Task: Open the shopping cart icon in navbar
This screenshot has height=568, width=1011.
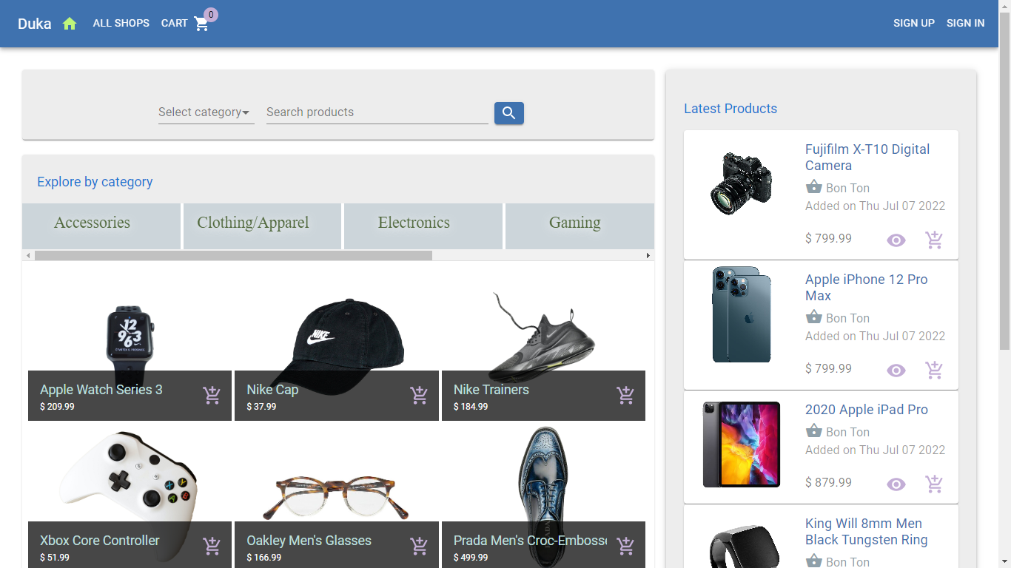Action: [x=201, y=24]
